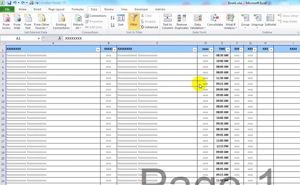Click Show Detail in Outline
The width and height of the screenshot is (300, 185).
[x=288, y=15]
